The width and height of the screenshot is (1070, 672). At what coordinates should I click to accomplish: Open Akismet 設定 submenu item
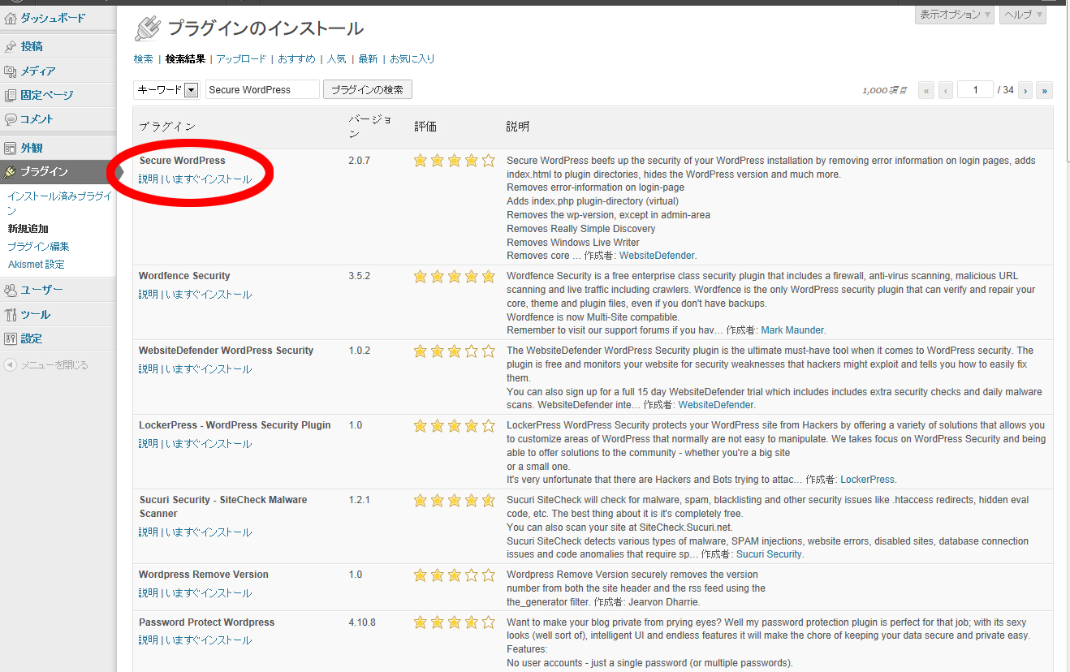tap(36, 265)
